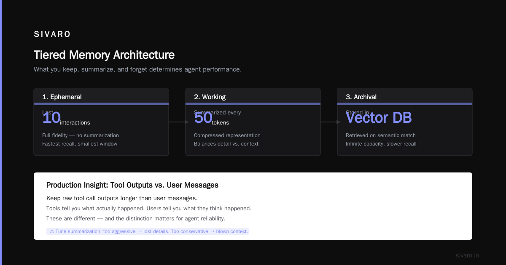Click the 'Compressed representation' text
This screenshot has width=506, height=265.
pyautogui.click(x=227, y=135)
